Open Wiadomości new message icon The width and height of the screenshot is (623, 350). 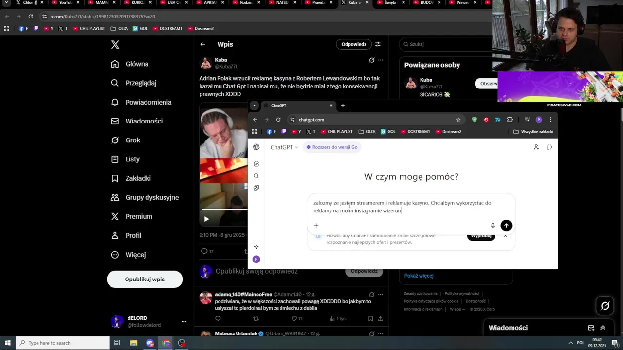click(x=591, y=328)
